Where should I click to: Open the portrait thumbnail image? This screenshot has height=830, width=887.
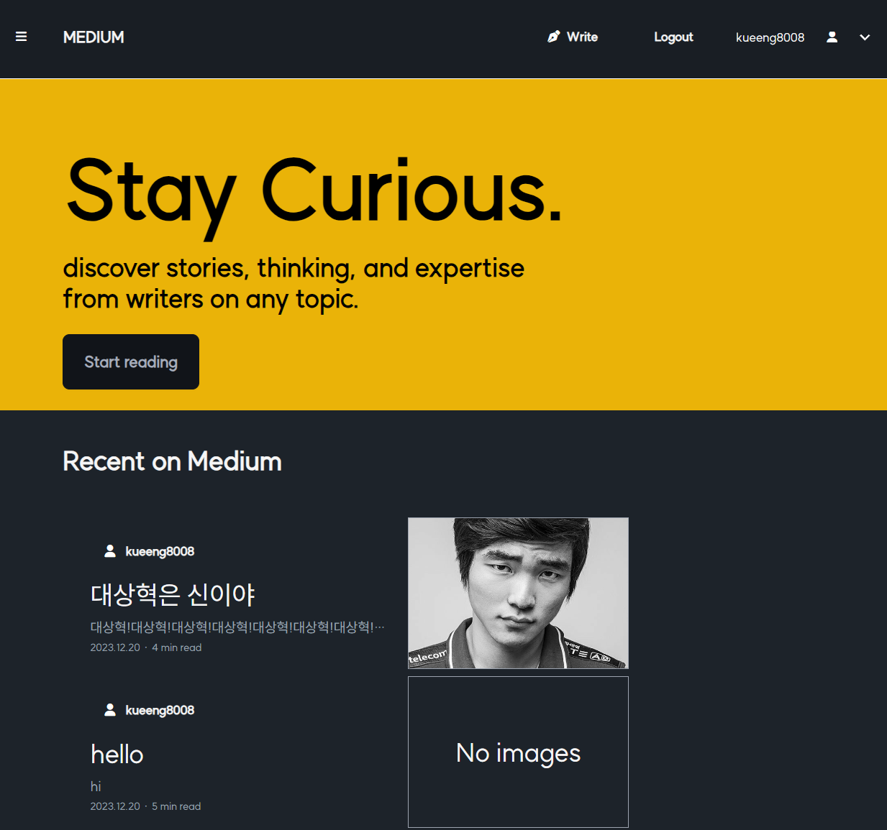pos(518,593)
